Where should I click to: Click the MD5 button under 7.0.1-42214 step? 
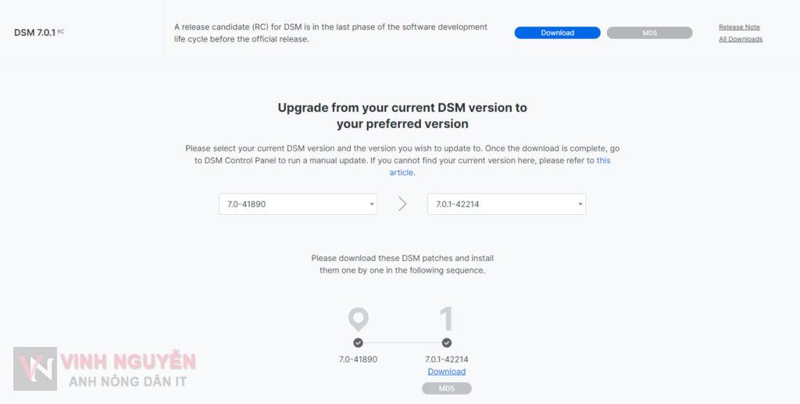pyautogui.click(x=446, y=388)
